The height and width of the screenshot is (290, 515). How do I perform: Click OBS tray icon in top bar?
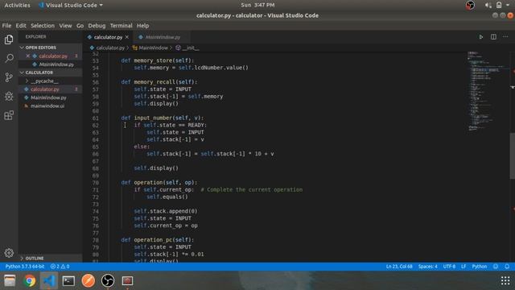click(x=470, y=5)
